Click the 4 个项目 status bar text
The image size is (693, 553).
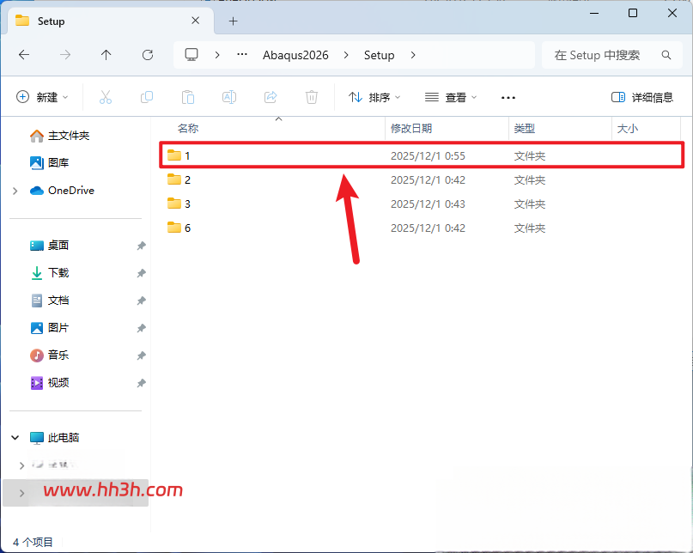tap(33, 542)
